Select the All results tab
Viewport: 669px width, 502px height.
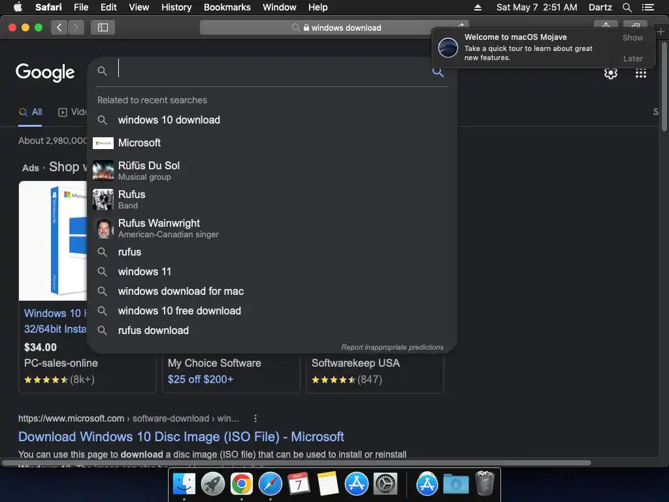coord(30,112)
